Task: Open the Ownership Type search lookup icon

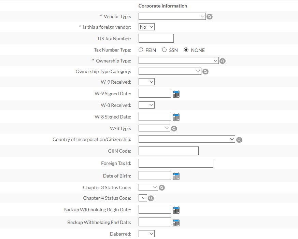Action: click(222, 61)
